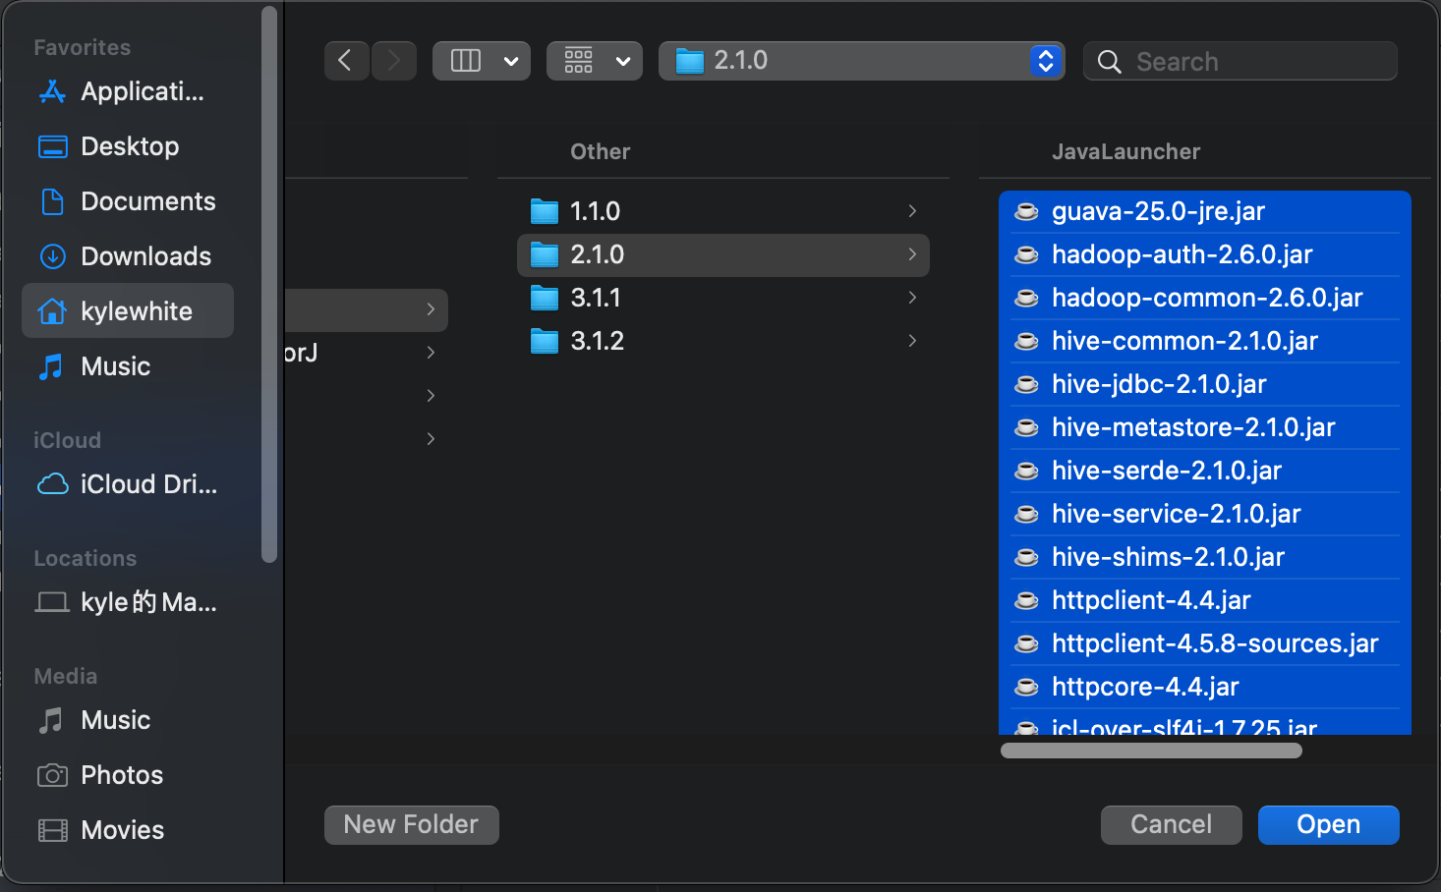This screenshot has width=1441, height=892.
Task: Select guava-25.0-jre.jar
Action: pos(1205,211)
